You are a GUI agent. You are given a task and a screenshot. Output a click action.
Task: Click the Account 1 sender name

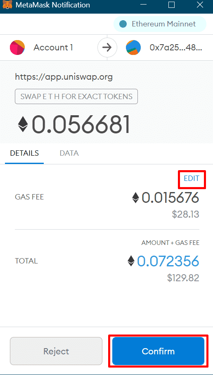pyautogui.click(x=53, y=47)
